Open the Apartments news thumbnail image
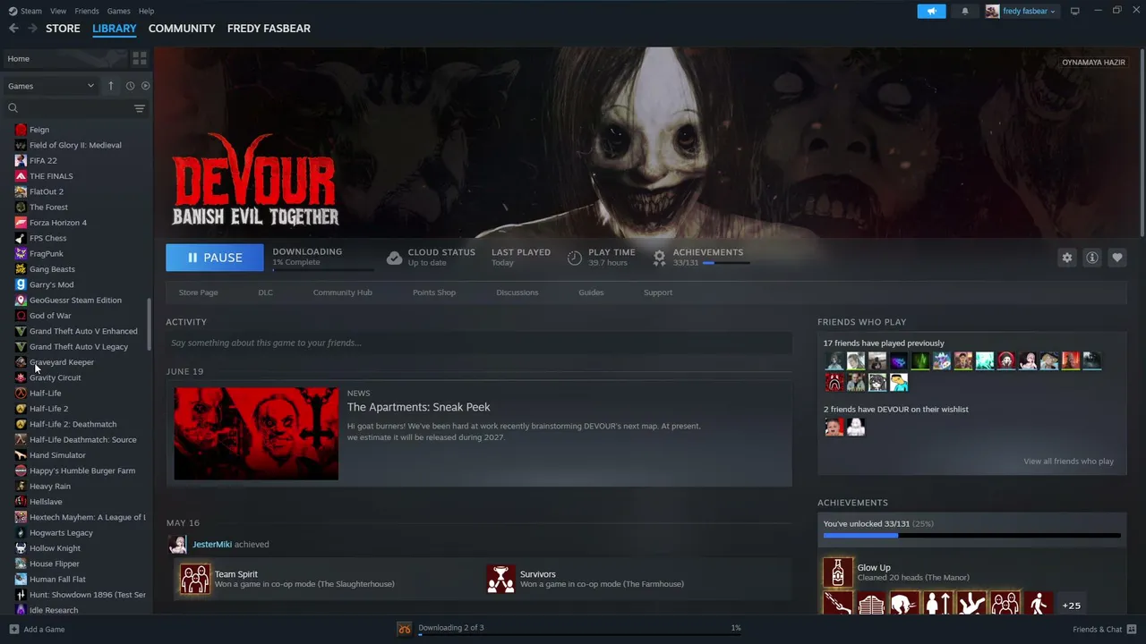Image resolution: width=1146 pixels, height=644 pixels. click(x=256, y=433)
